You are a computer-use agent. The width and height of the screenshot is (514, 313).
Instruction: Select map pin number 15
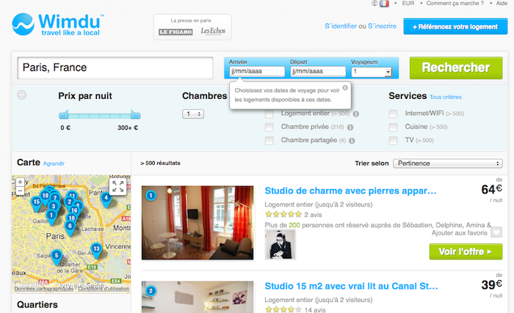click(37, 203)
